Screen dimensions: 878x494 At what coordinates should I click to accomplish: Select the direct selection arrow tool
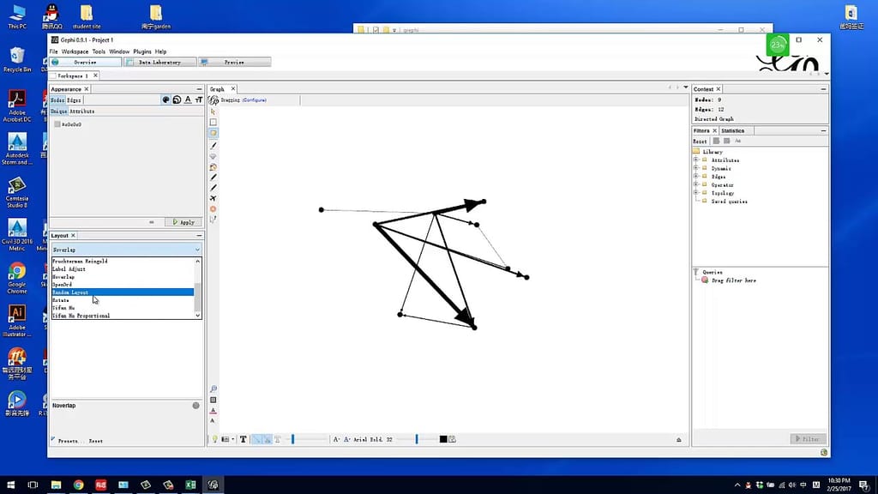click(213, 111)
